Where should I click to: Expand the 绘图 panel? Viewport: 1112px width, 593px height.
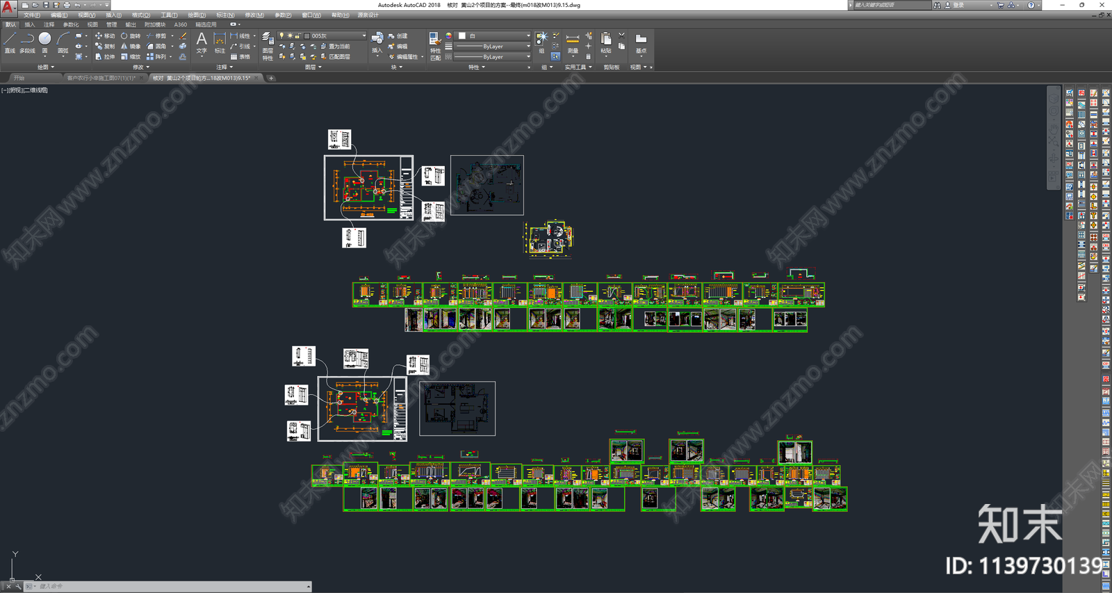click(x=46, y=67)
